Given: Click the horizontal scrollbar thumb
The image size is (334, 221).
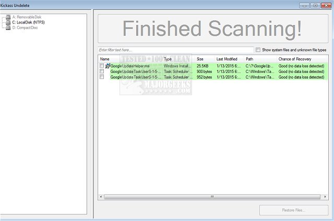Looking at the screenshot, I should pos(212,197).
